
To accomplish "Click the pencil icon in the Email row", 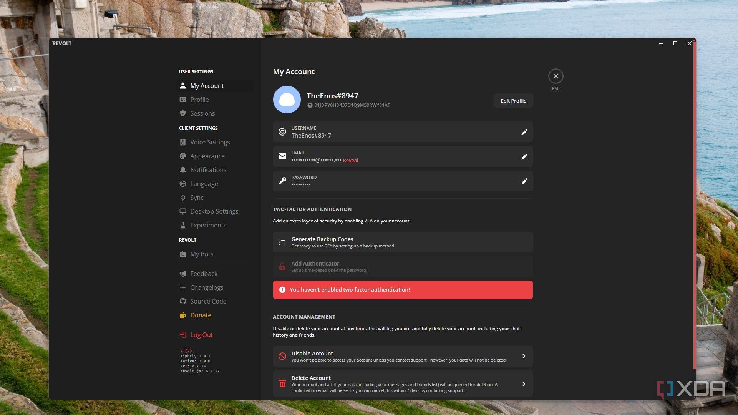I will pos(524,157).
